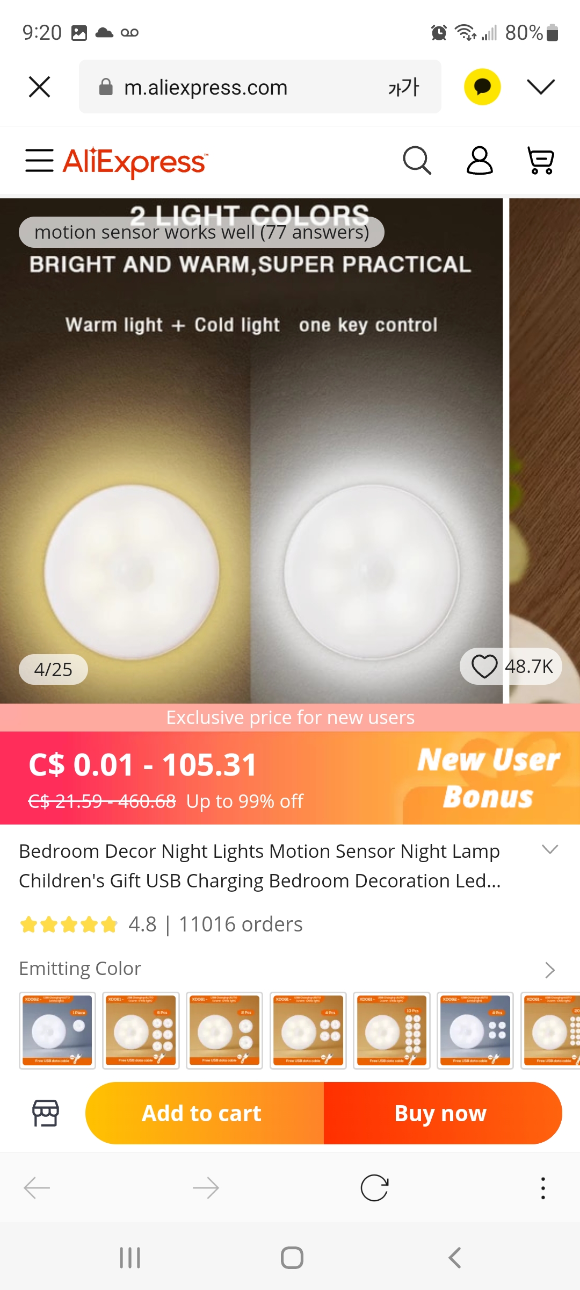Viewport: 580px width, 1290px height.
Task: Tap the m.aliexpress.com address field
Action: pos(260,87)
